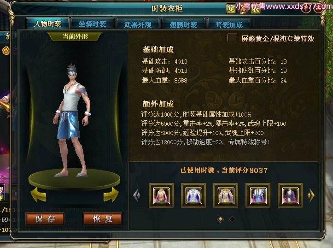Select the white-purple robe costume icon

pos(193,195)
